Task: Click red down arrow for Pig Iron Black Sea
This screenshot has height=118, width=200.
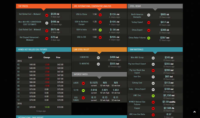Action: [x=153, y=71]
